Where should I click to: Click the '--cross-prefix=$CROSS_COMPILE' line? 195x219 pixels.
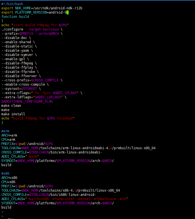coord(32,80)
